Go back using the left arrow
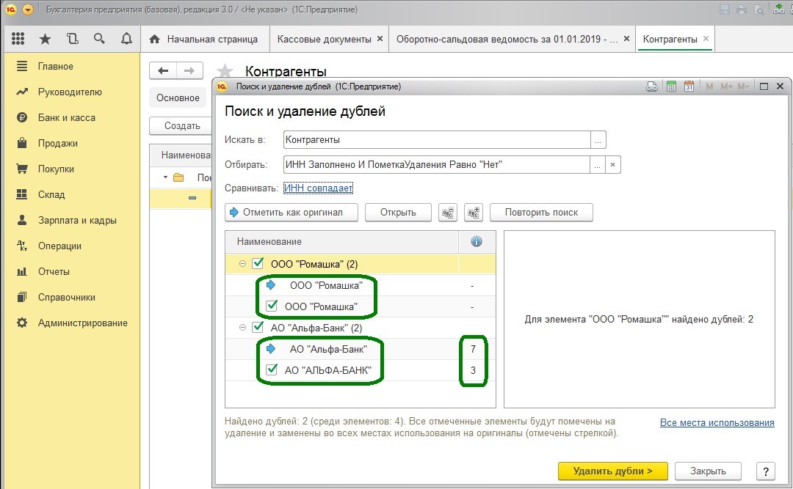The image size is (793, 489). point(163,70)
